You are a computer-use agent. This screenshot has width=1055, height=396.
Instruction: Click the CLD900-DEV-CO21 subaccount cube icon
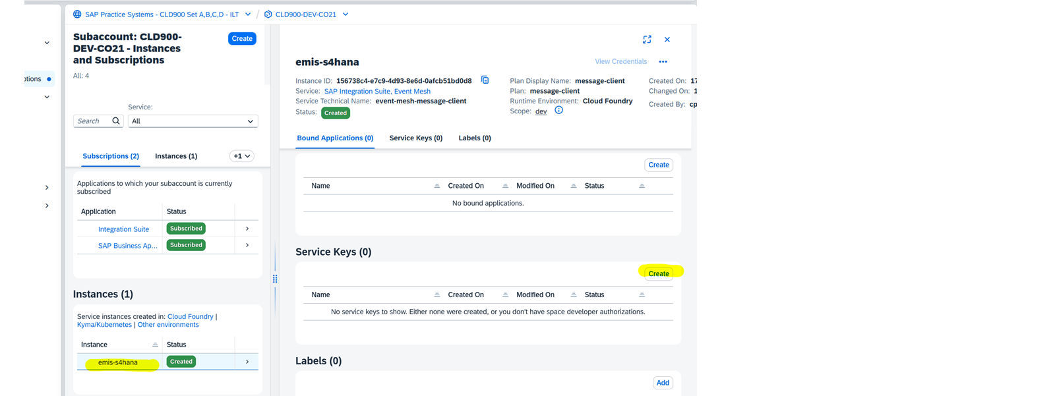click(x=268, y=14)
